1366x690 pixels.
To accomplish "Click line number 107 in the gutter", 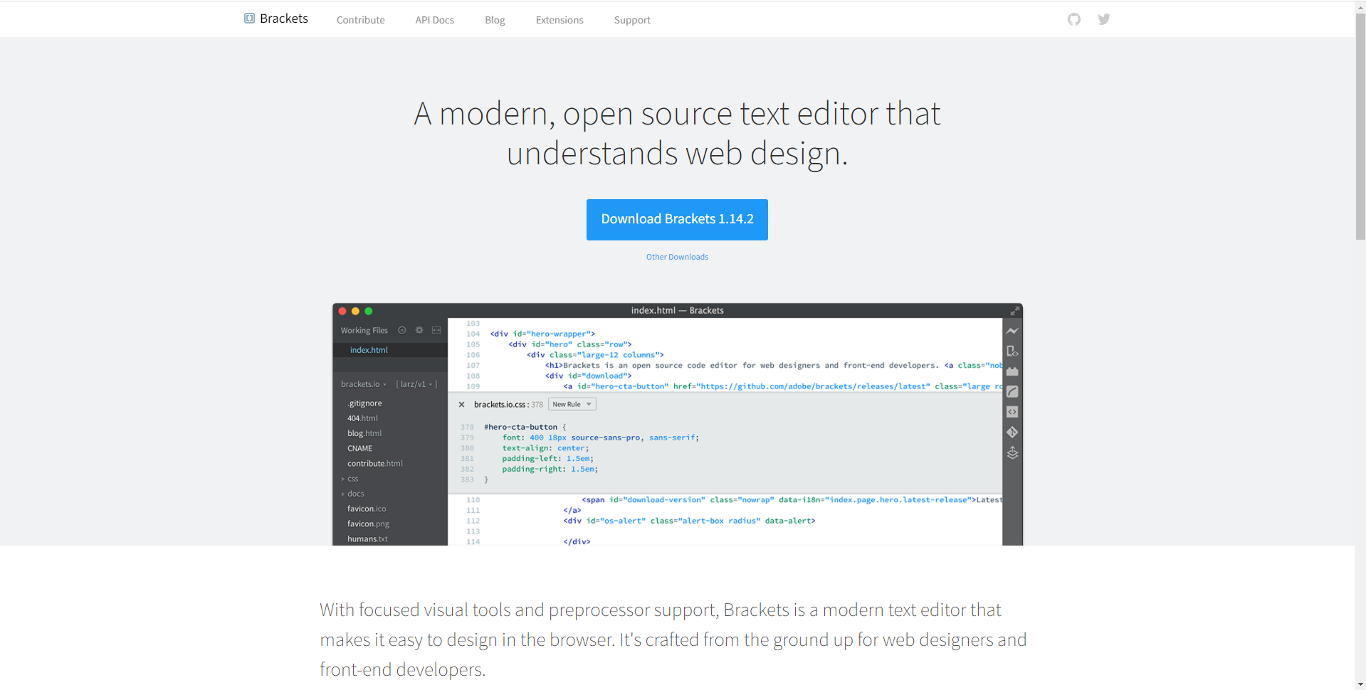I will tap(473, 366).
